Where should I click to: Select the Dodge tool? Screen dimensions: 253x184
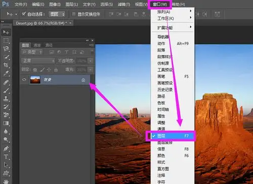click(x=6, y=140)
